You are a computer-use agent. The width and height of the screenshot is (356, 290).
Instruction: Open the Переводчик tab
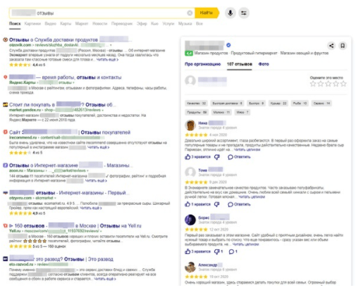pos(122,24)
